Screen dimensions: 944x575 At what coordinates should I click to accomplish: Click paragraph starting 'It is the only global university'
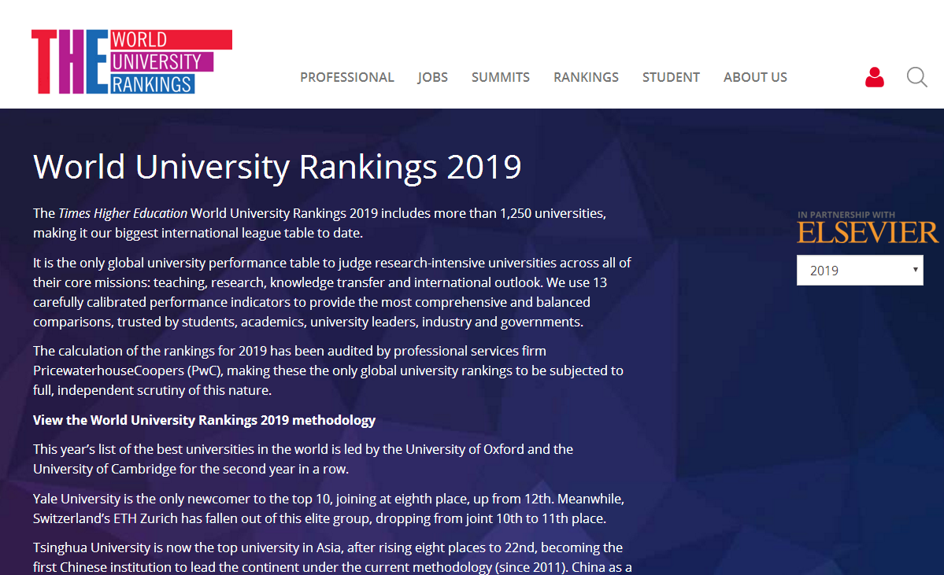click(x=331, y=293)
